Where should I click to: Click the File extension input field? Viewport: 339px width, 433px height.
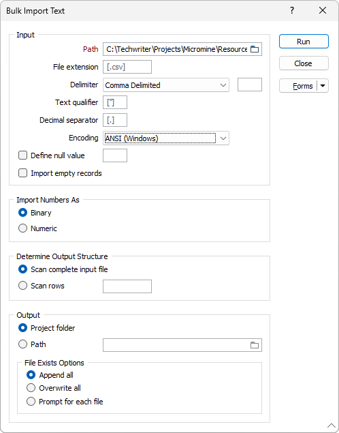(127, 67)
